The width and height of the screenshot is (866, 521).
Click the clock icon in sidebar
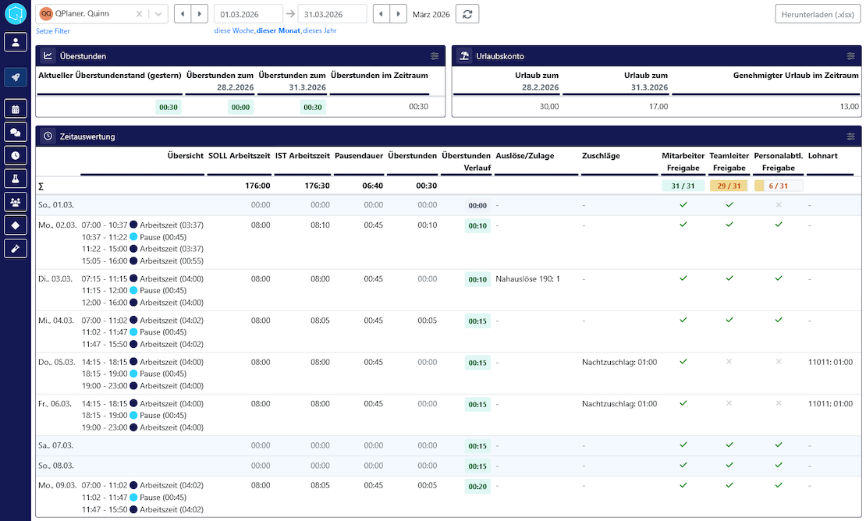click(16, 156)
